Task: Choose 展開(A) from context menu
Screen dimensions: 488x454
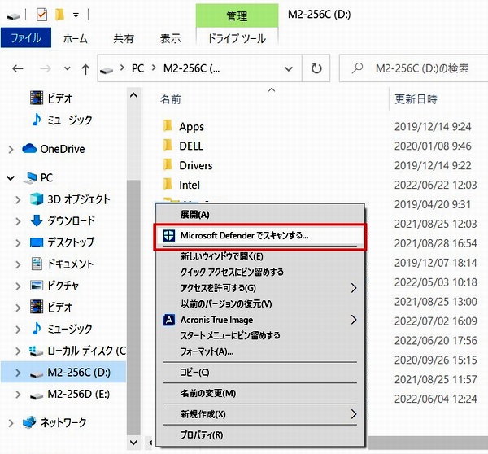Action: [x=260, y=215]
